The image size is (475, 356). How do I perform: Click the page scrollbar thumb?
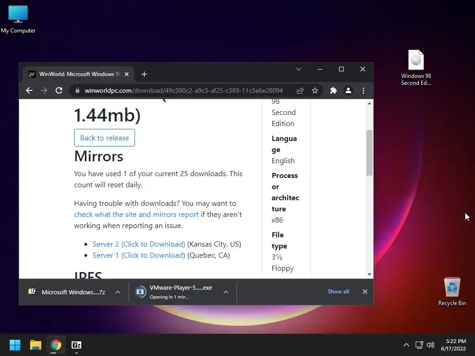[x=369, y=153]
